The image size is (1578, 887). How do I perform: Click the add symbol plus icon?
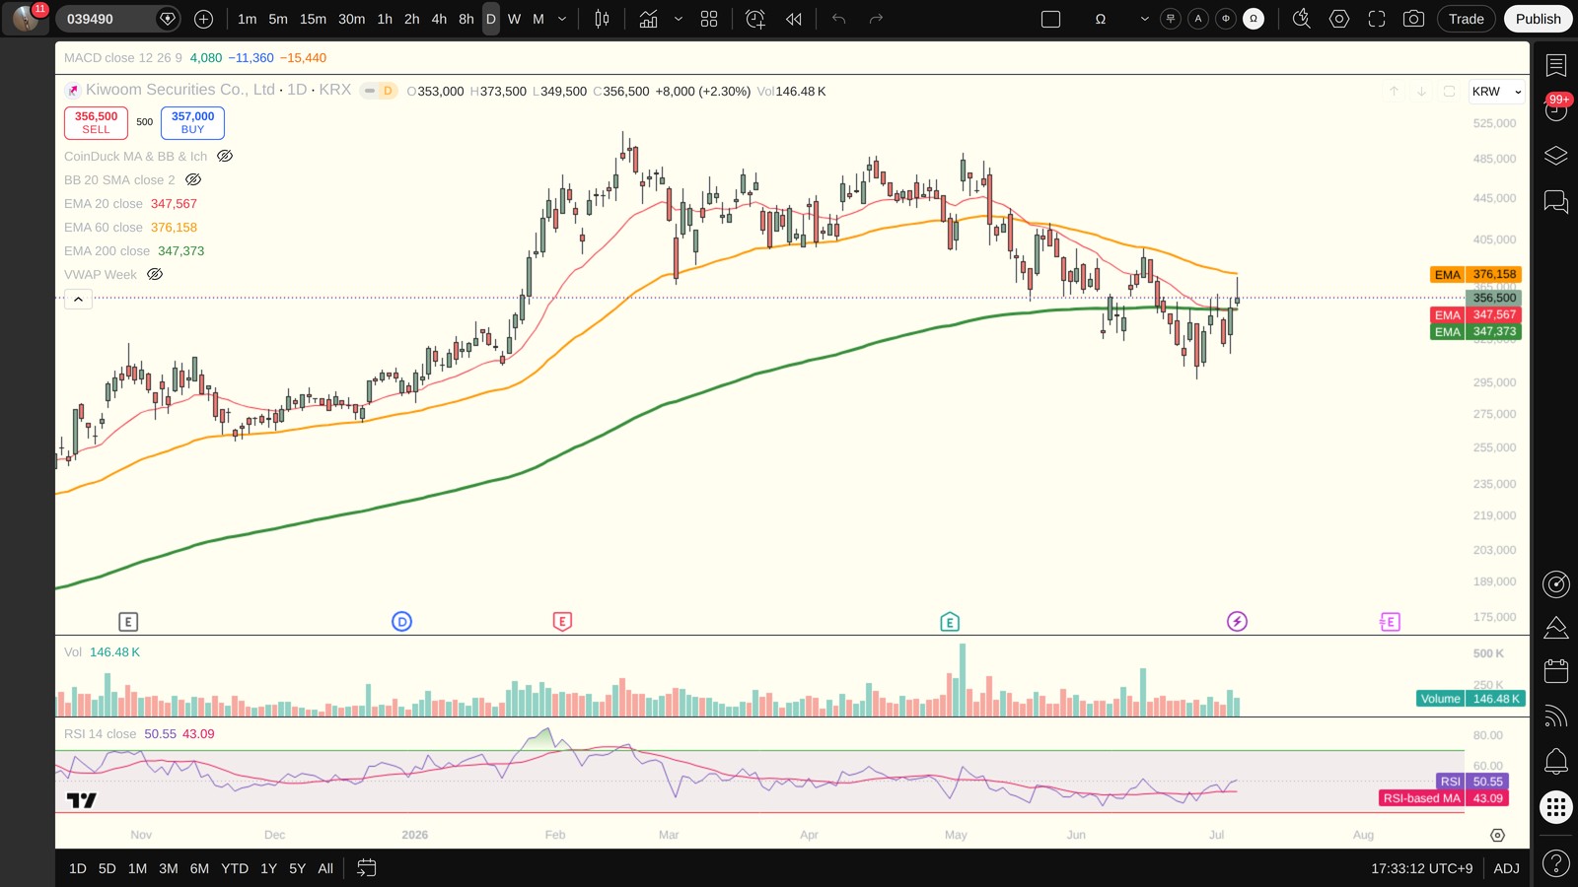click(x=203, y=19)
